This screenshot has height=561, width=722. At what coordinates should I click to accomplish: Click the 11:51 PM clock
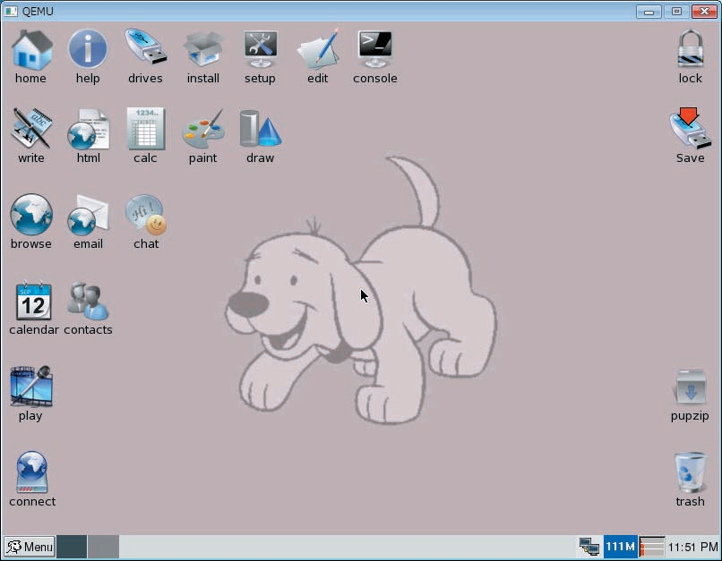pos(693,547)
